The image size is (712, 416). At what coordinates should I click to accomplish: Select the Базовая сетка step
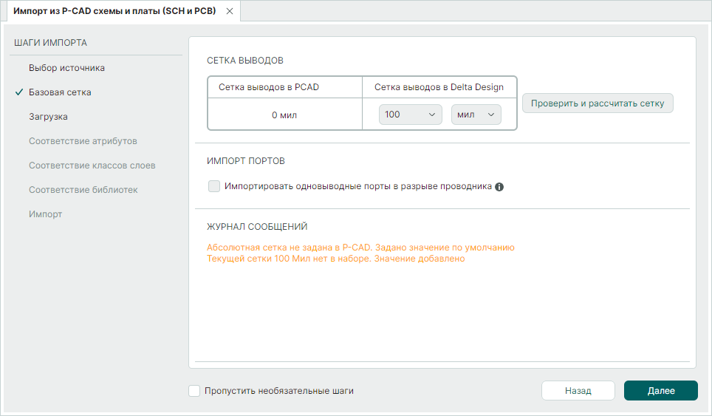60,92
